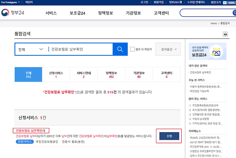Open the 건강보험료 납부확인서 result link

click(30, 131)
